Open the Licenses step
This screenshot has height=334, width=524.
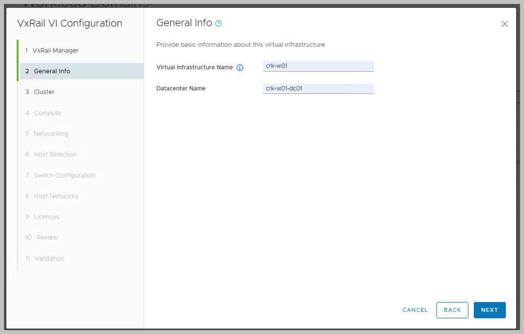(46, 217)
